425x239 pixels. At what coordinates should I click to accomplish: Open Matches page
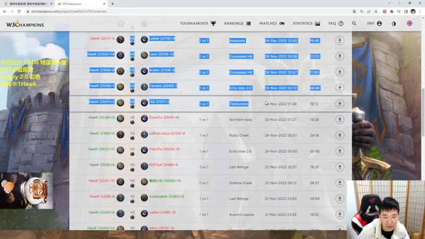(x=272, y=23)
